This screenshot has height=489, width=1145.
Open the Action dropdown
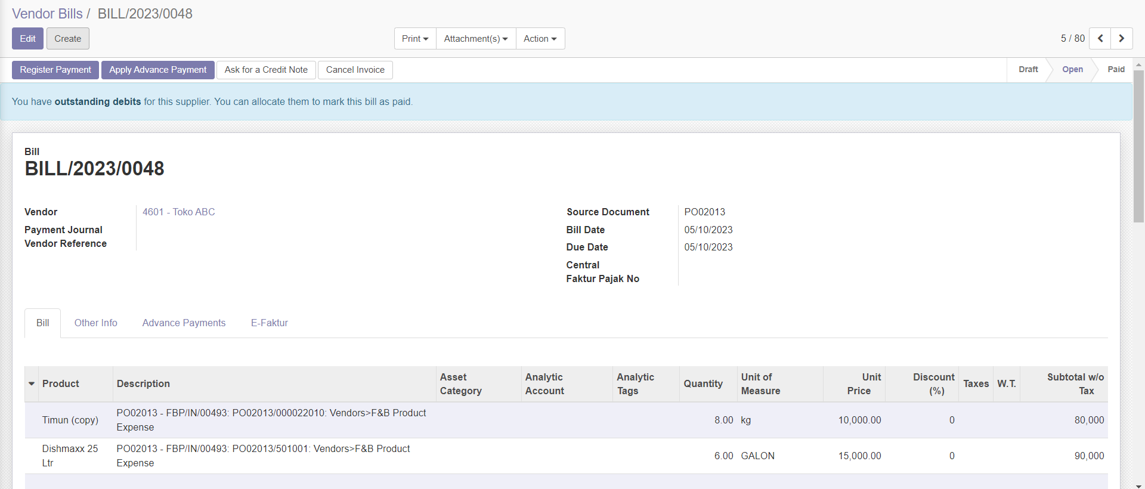(540, 38)
